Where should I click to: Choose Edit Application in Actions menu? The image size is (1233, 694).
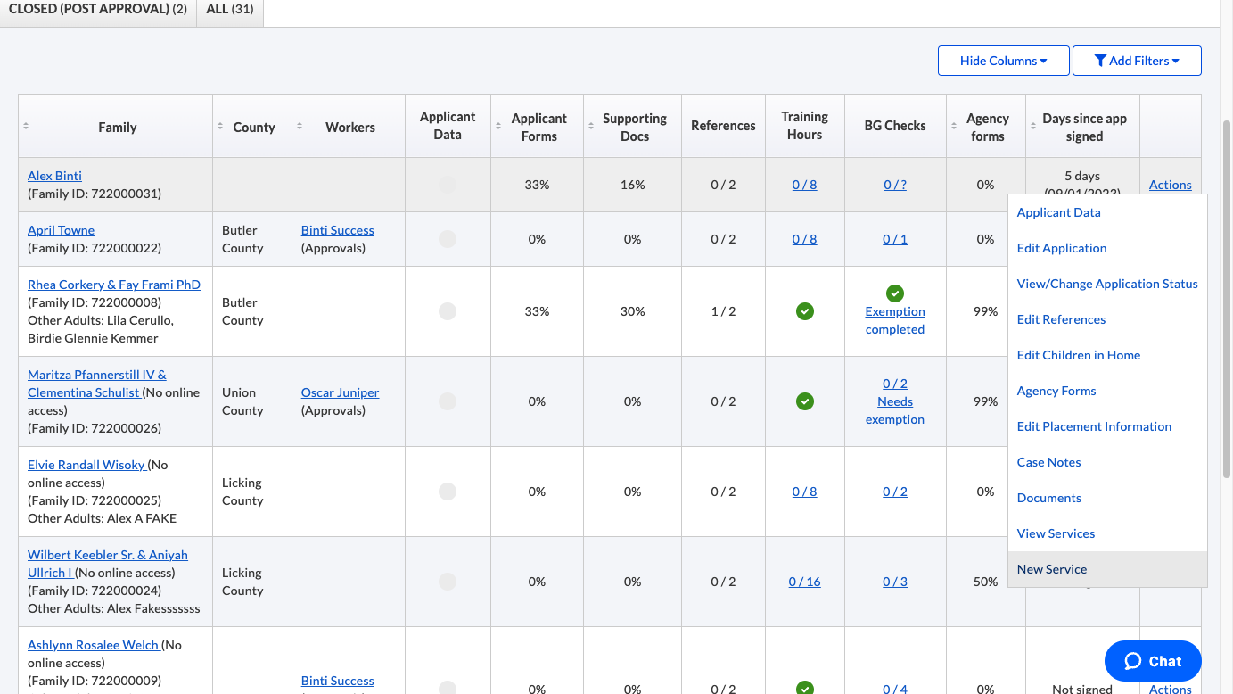tap(1107, 248)
